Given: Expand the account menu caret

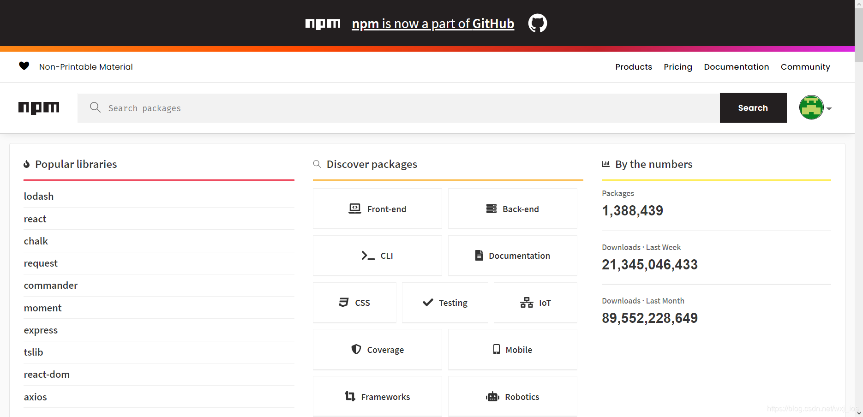Looking at the screenshot, I should (829, 109).
